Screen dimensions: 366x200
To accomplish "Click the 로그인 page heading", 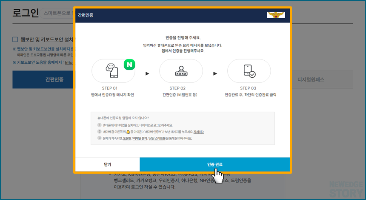I will 26,13.
